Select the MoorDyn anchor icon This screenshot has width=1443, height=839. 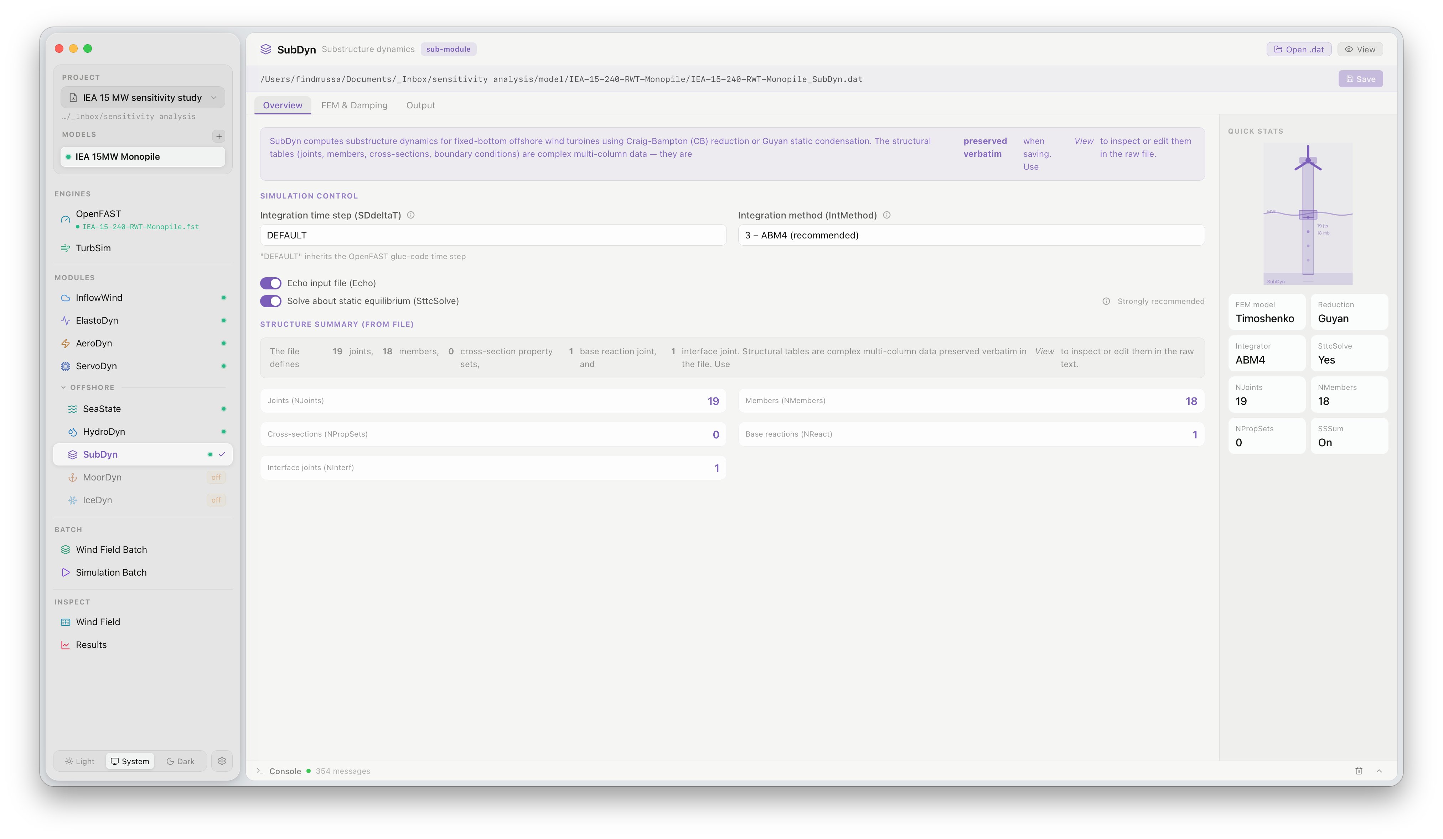(73, 478)
